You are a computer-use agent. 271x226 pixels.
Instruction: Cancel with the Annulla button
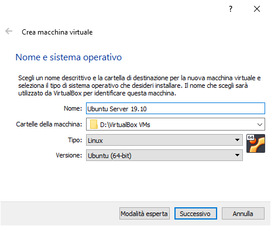point(243,214)
